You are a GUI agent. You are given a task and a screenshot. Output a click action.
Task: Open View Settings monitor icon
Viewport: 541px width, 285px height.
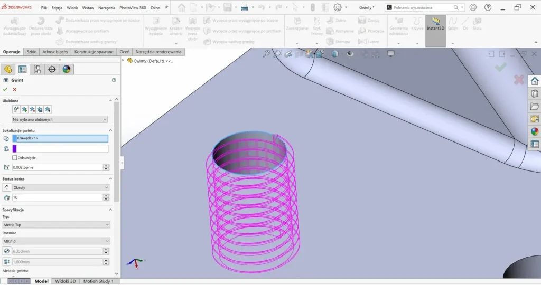click(390, 54)
